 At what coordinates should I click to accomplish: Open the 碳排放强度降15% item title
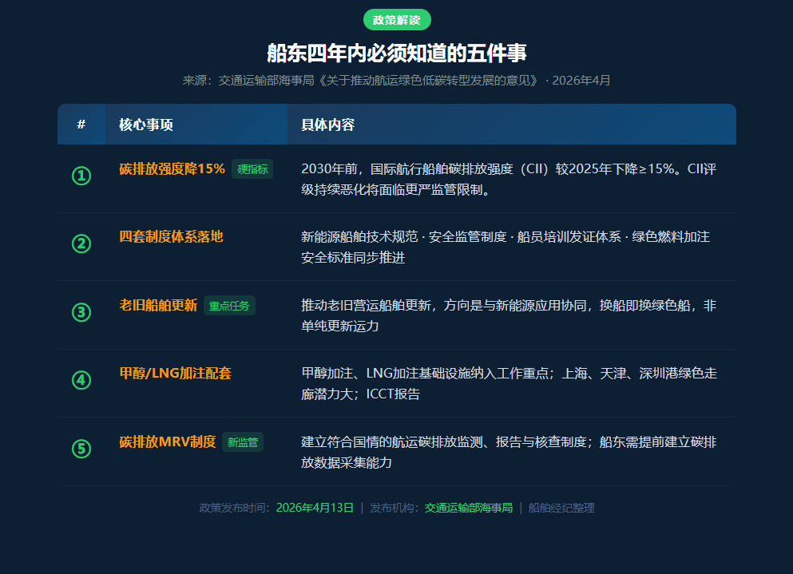pyautogui.click(x=172, y=168)
